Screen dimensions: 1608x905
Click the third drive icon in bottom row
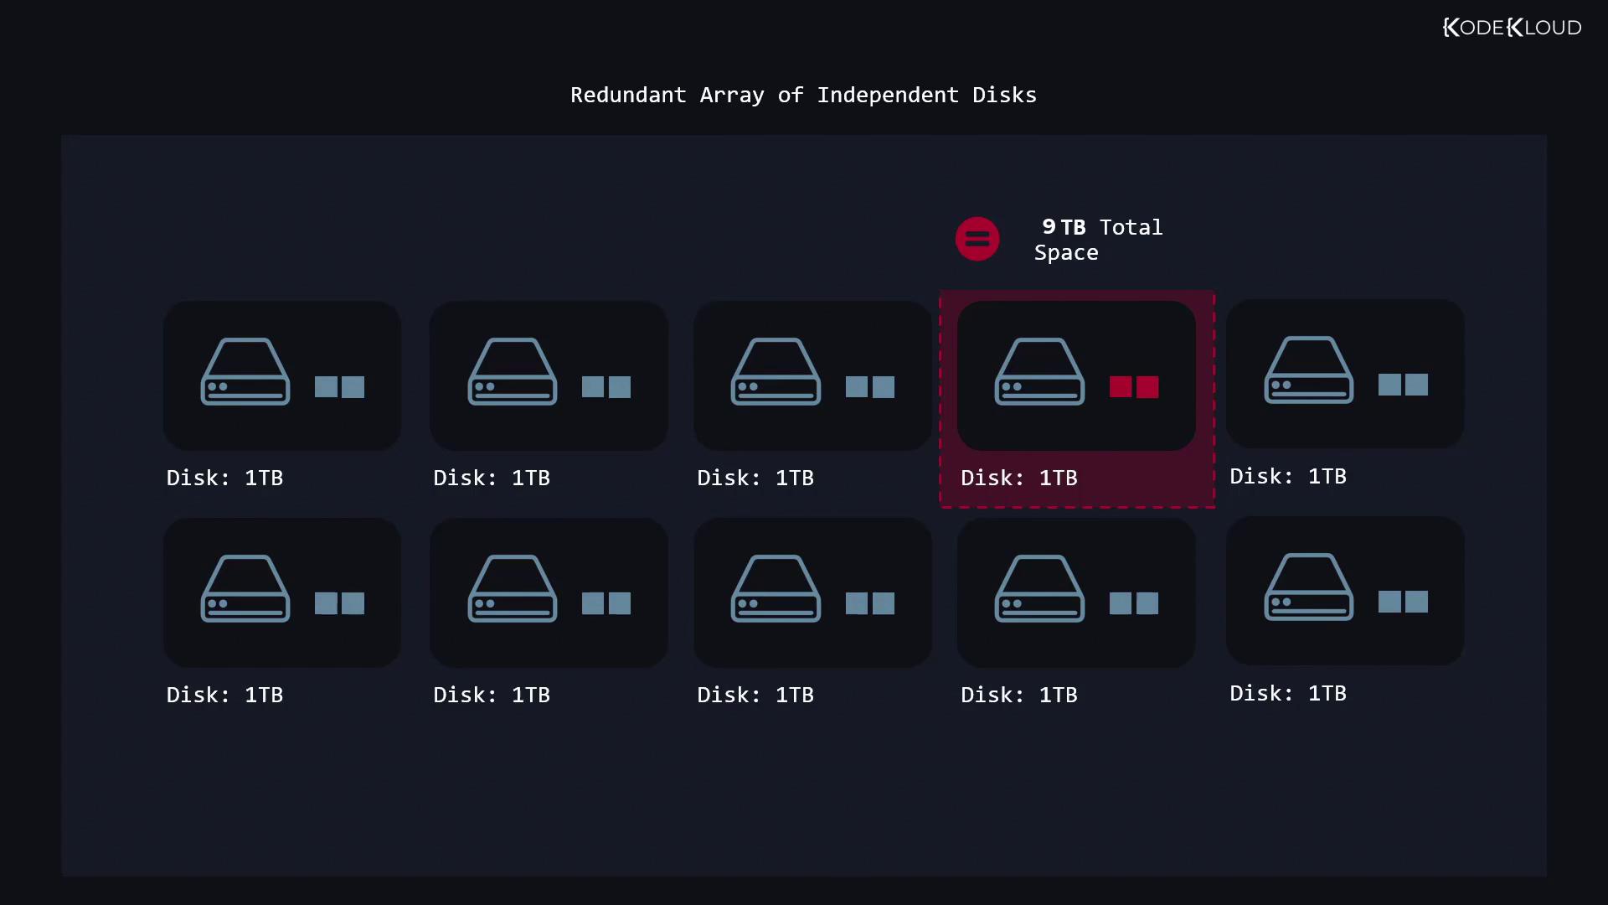click(776, 588)
